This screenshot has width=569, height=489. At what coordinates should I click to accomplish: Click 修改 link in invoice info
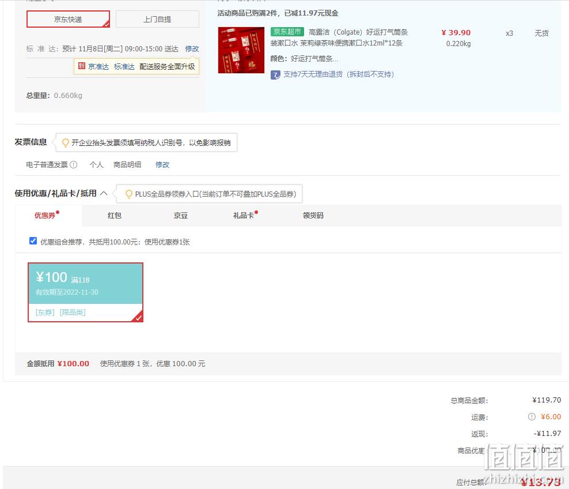pos(162,164)
